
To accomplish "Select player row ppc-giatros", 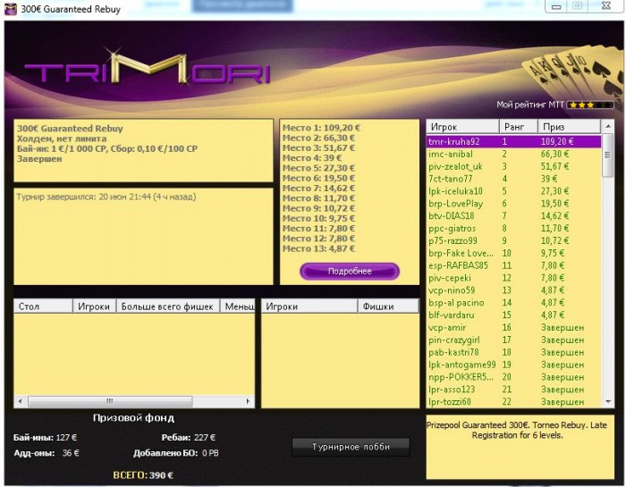I will 514,228.
